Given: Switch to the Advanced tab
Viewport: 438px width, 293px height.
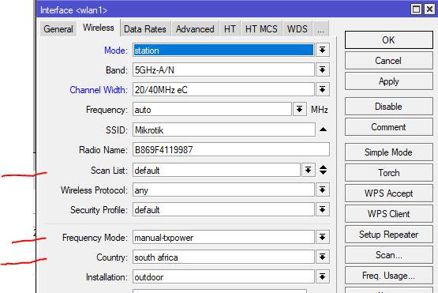Looking at the screenshot, I should click(195, 28).
